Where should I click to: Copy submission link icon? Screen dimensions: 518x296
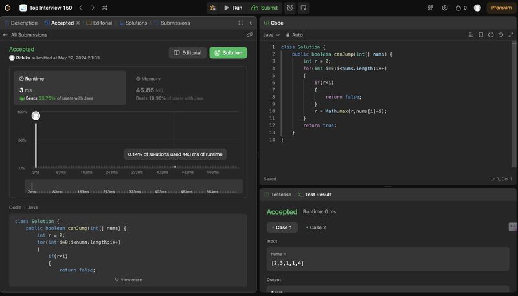(x=249, y=35)
